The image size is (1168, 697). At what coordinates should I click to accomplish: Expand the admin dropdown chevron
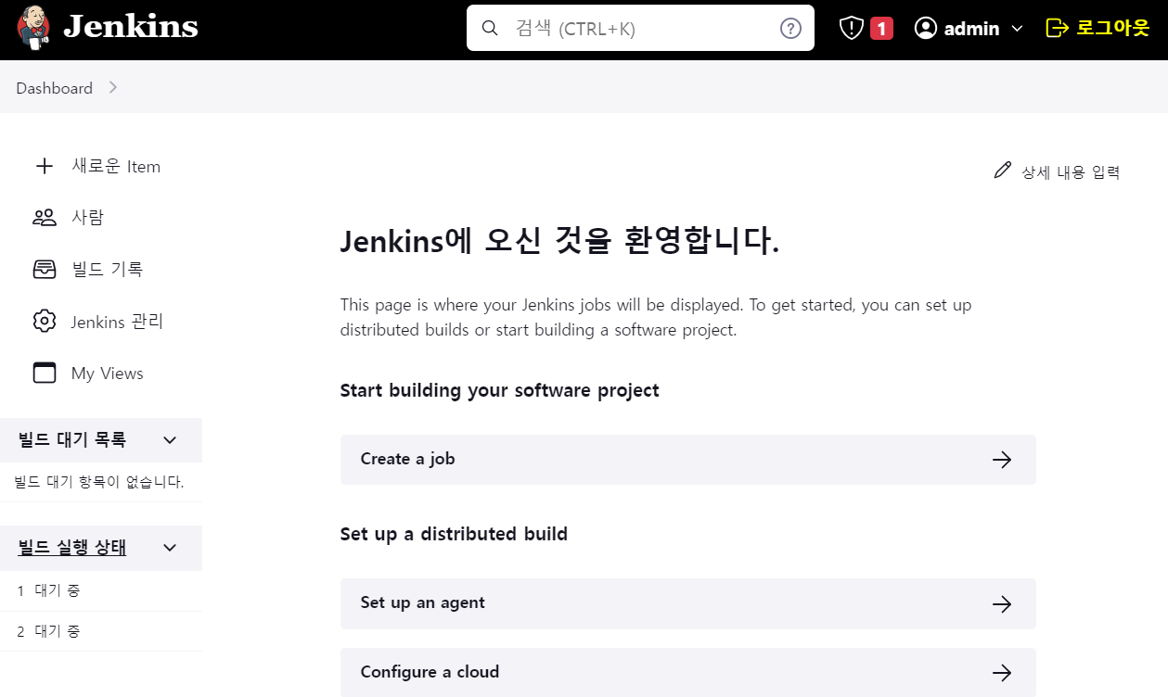click(1017, 29)
